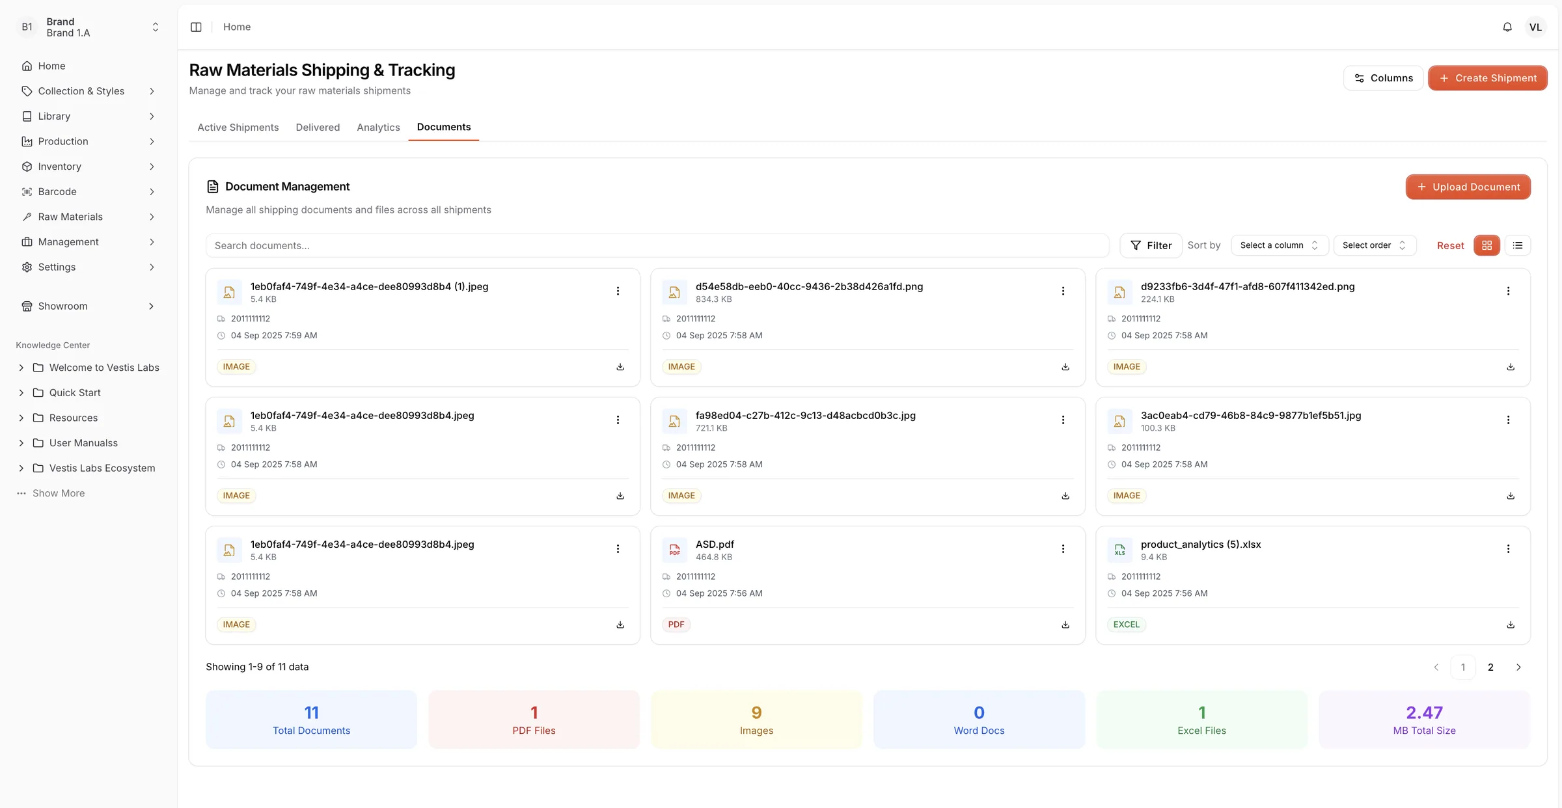Expand the Production menu
The width and height of the screenshot is (1562, 808).
[89, 141]
